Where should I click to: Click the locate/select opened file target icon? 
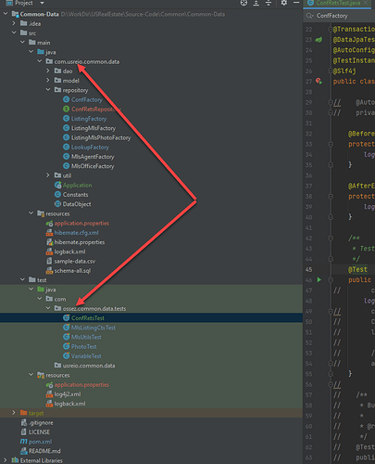pyautogui.click(x=244, y=3)
